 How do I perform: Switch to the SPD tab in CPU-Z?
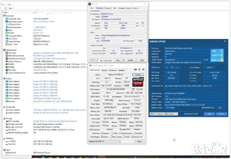click(115, 8)
